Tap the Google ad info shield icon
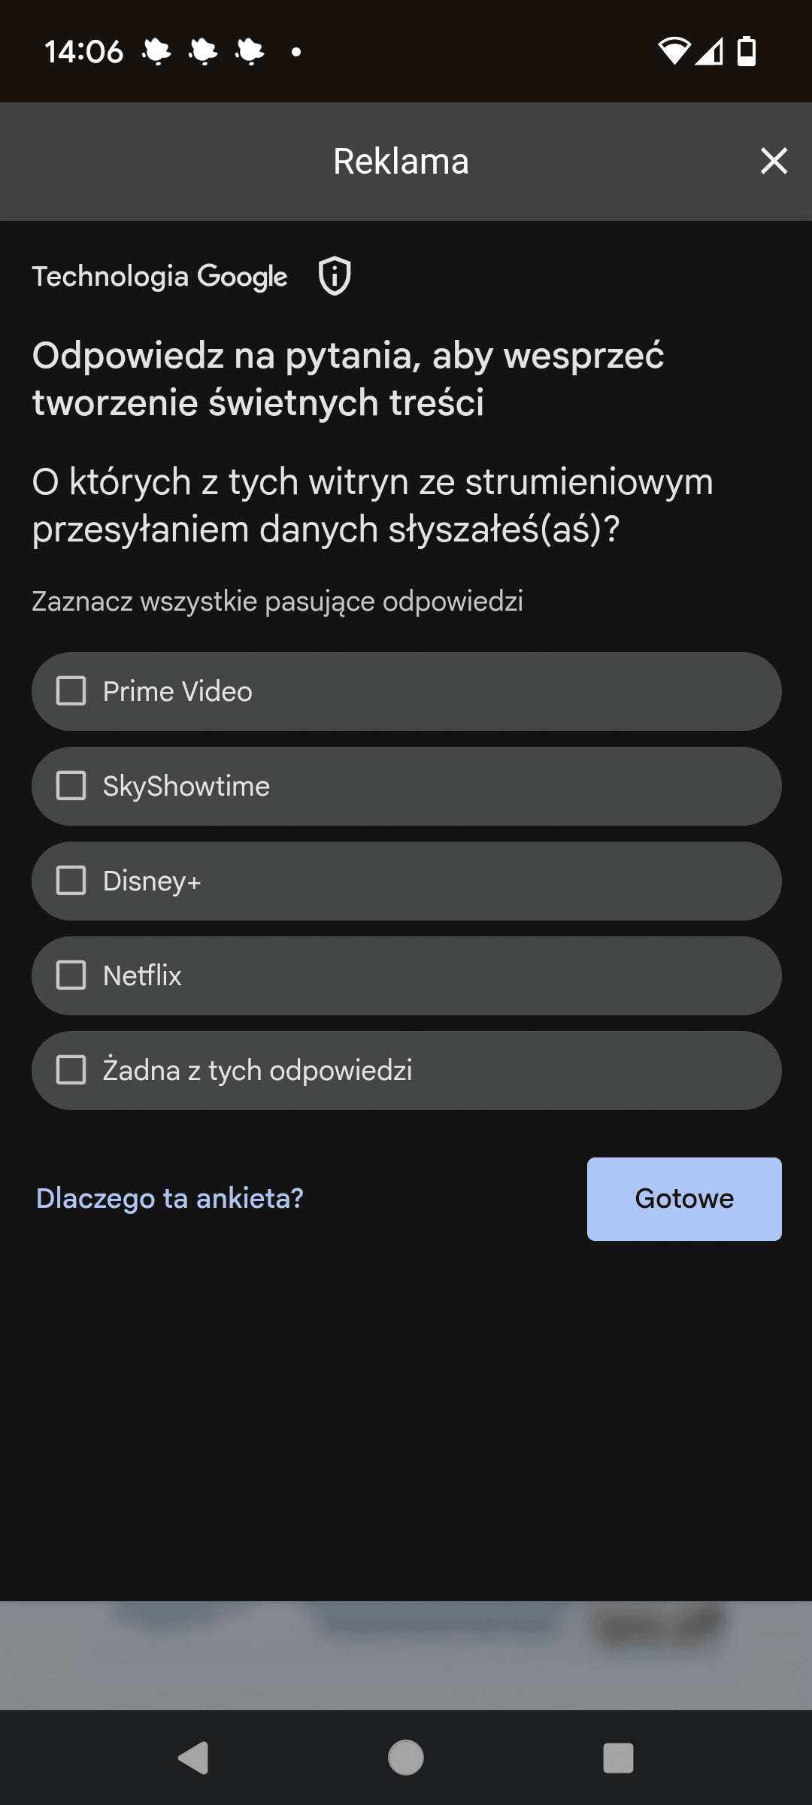 (x=335, y=276)
